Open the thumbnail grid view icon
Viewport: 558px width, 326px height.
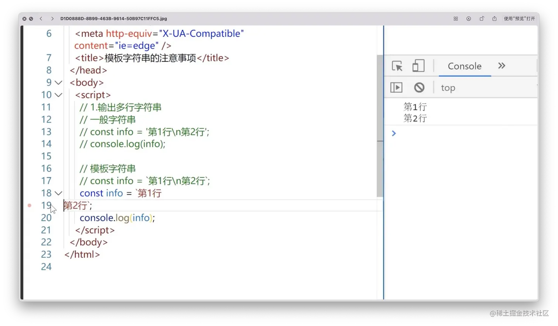point(455,18)
